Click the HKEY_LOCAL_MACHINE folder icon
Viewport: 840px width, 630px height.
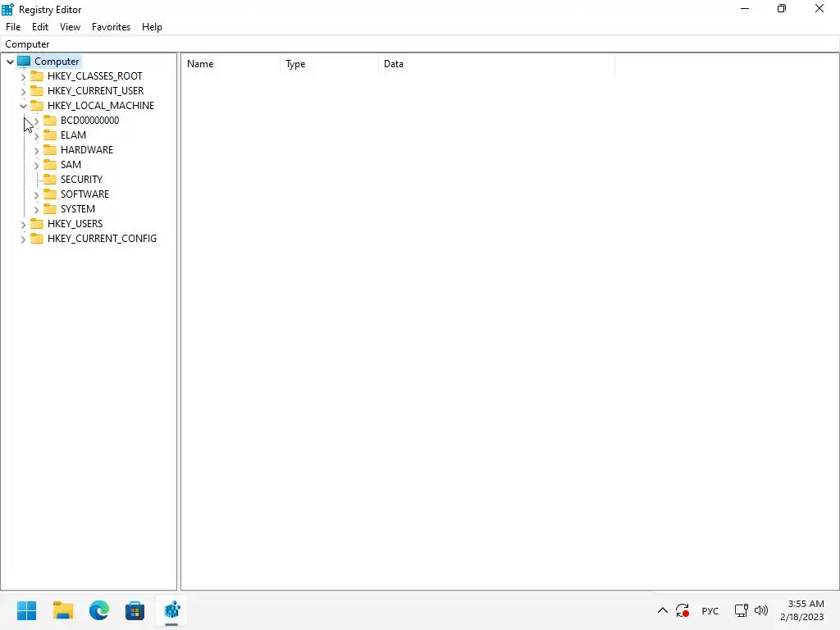(36, 105)
